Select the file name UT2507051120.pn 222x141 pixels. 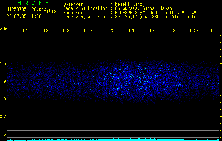(25, 10)
